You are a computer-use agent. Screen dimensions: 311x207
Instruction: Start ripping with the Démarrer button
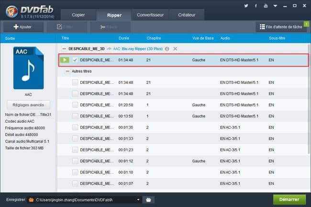pos(289,199)
